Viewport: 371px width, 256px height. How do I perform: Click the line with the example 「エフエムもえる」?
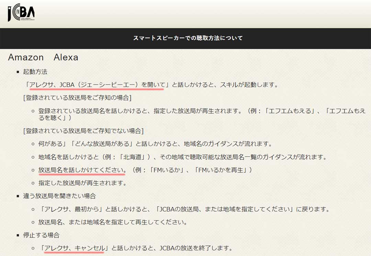pos(202,114)
